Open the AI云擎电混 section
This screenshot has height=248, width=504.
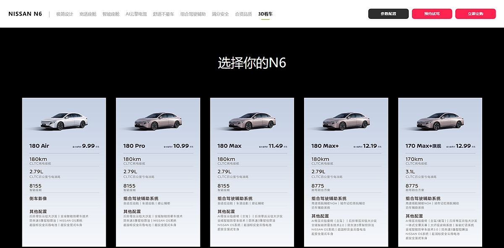[136, 14]
